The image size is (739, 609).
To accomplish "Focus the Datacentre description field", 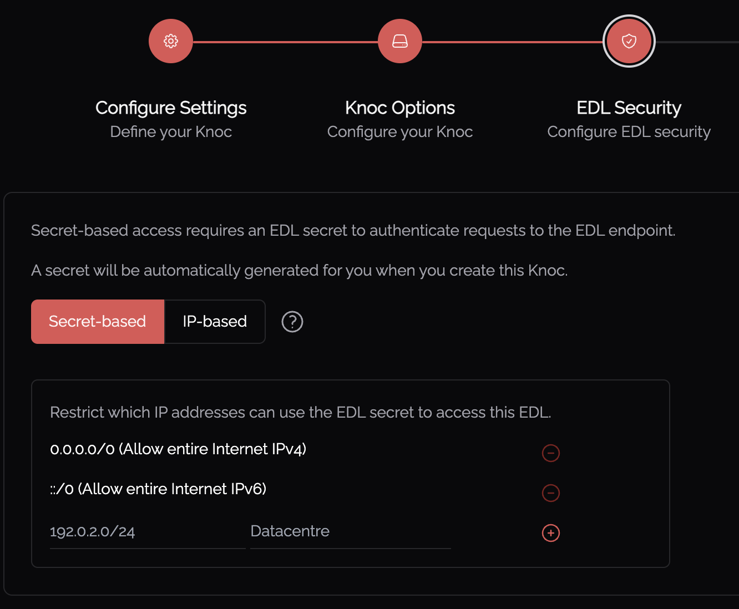I will pos(350,532).
